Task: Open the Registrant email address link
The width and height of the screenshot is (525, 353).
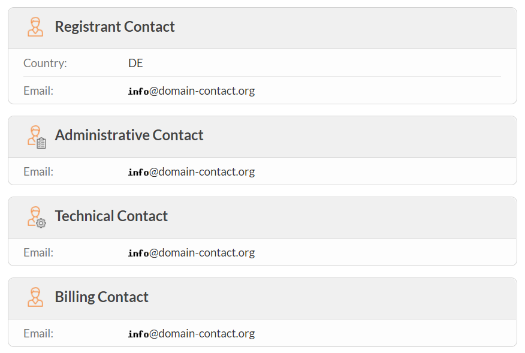Action: (191, 91)
